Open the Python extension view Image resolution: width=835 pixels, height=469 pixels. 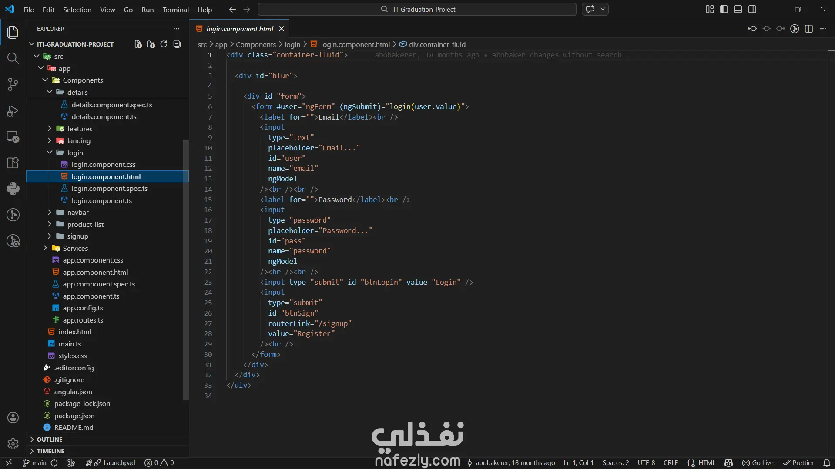point(13,188)
